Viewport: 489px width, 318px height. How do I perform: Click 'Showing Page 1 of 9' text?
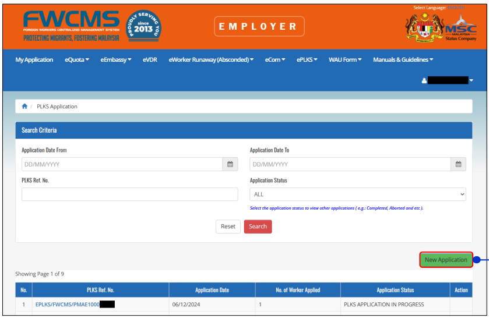pyautogui.click(x=40, y=274)
